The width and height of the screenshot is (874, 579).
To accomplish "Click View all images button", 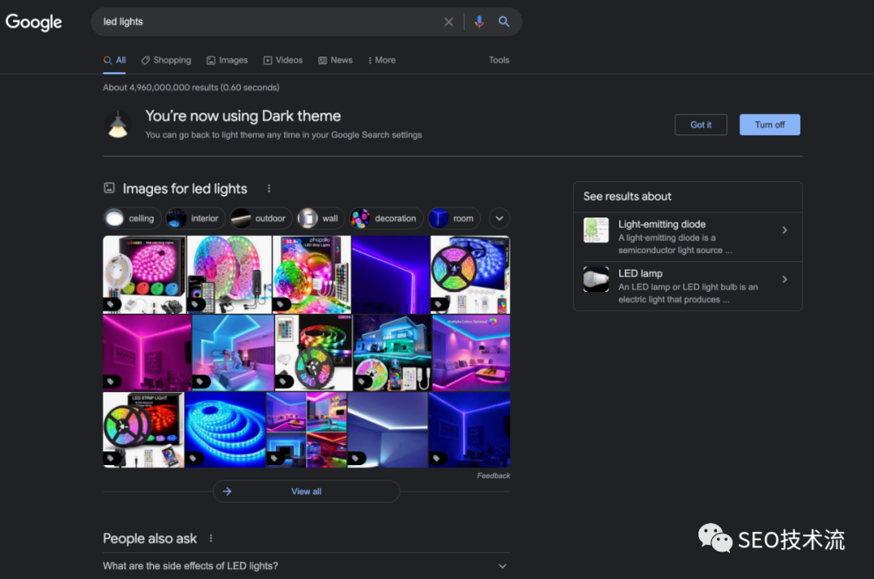I will click(x=306, y=492).
